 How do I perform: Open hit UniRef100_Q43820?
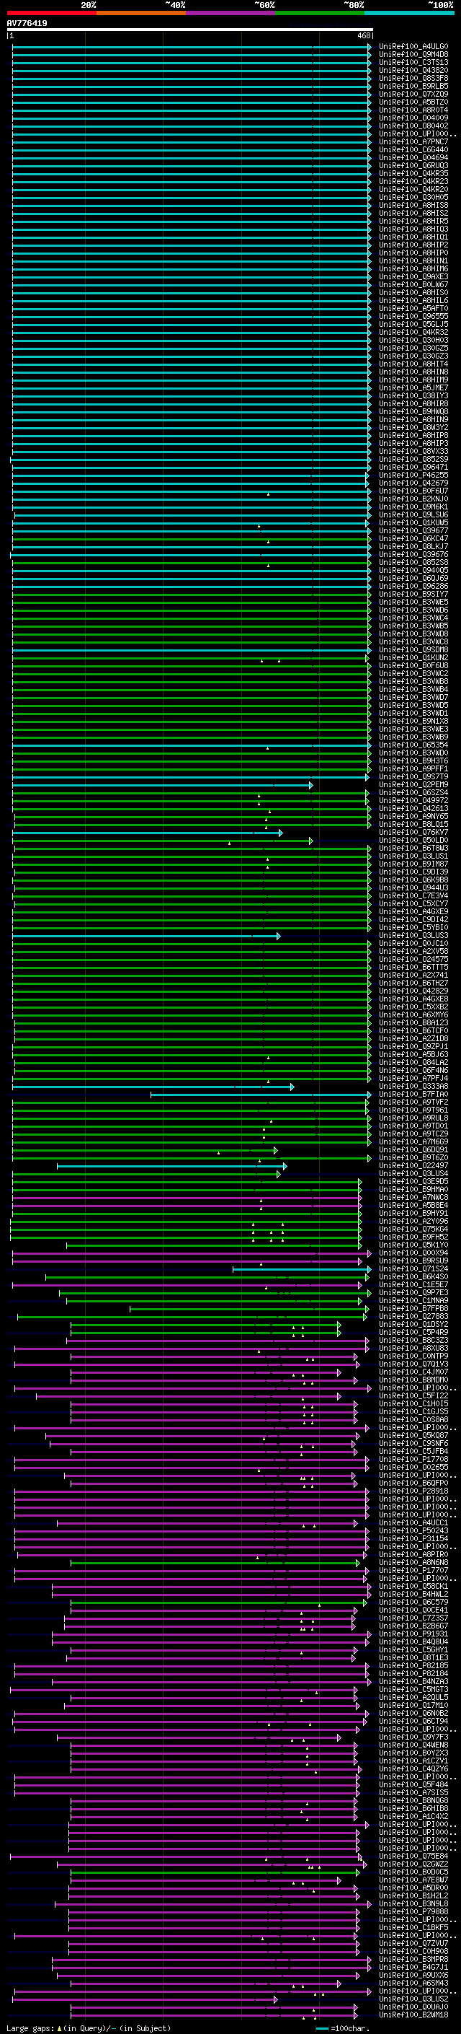tap(413, 70)
